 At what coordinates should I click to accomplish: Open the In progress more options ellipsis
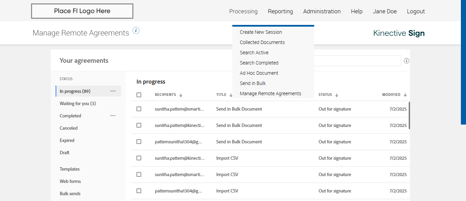click(113, 91)
